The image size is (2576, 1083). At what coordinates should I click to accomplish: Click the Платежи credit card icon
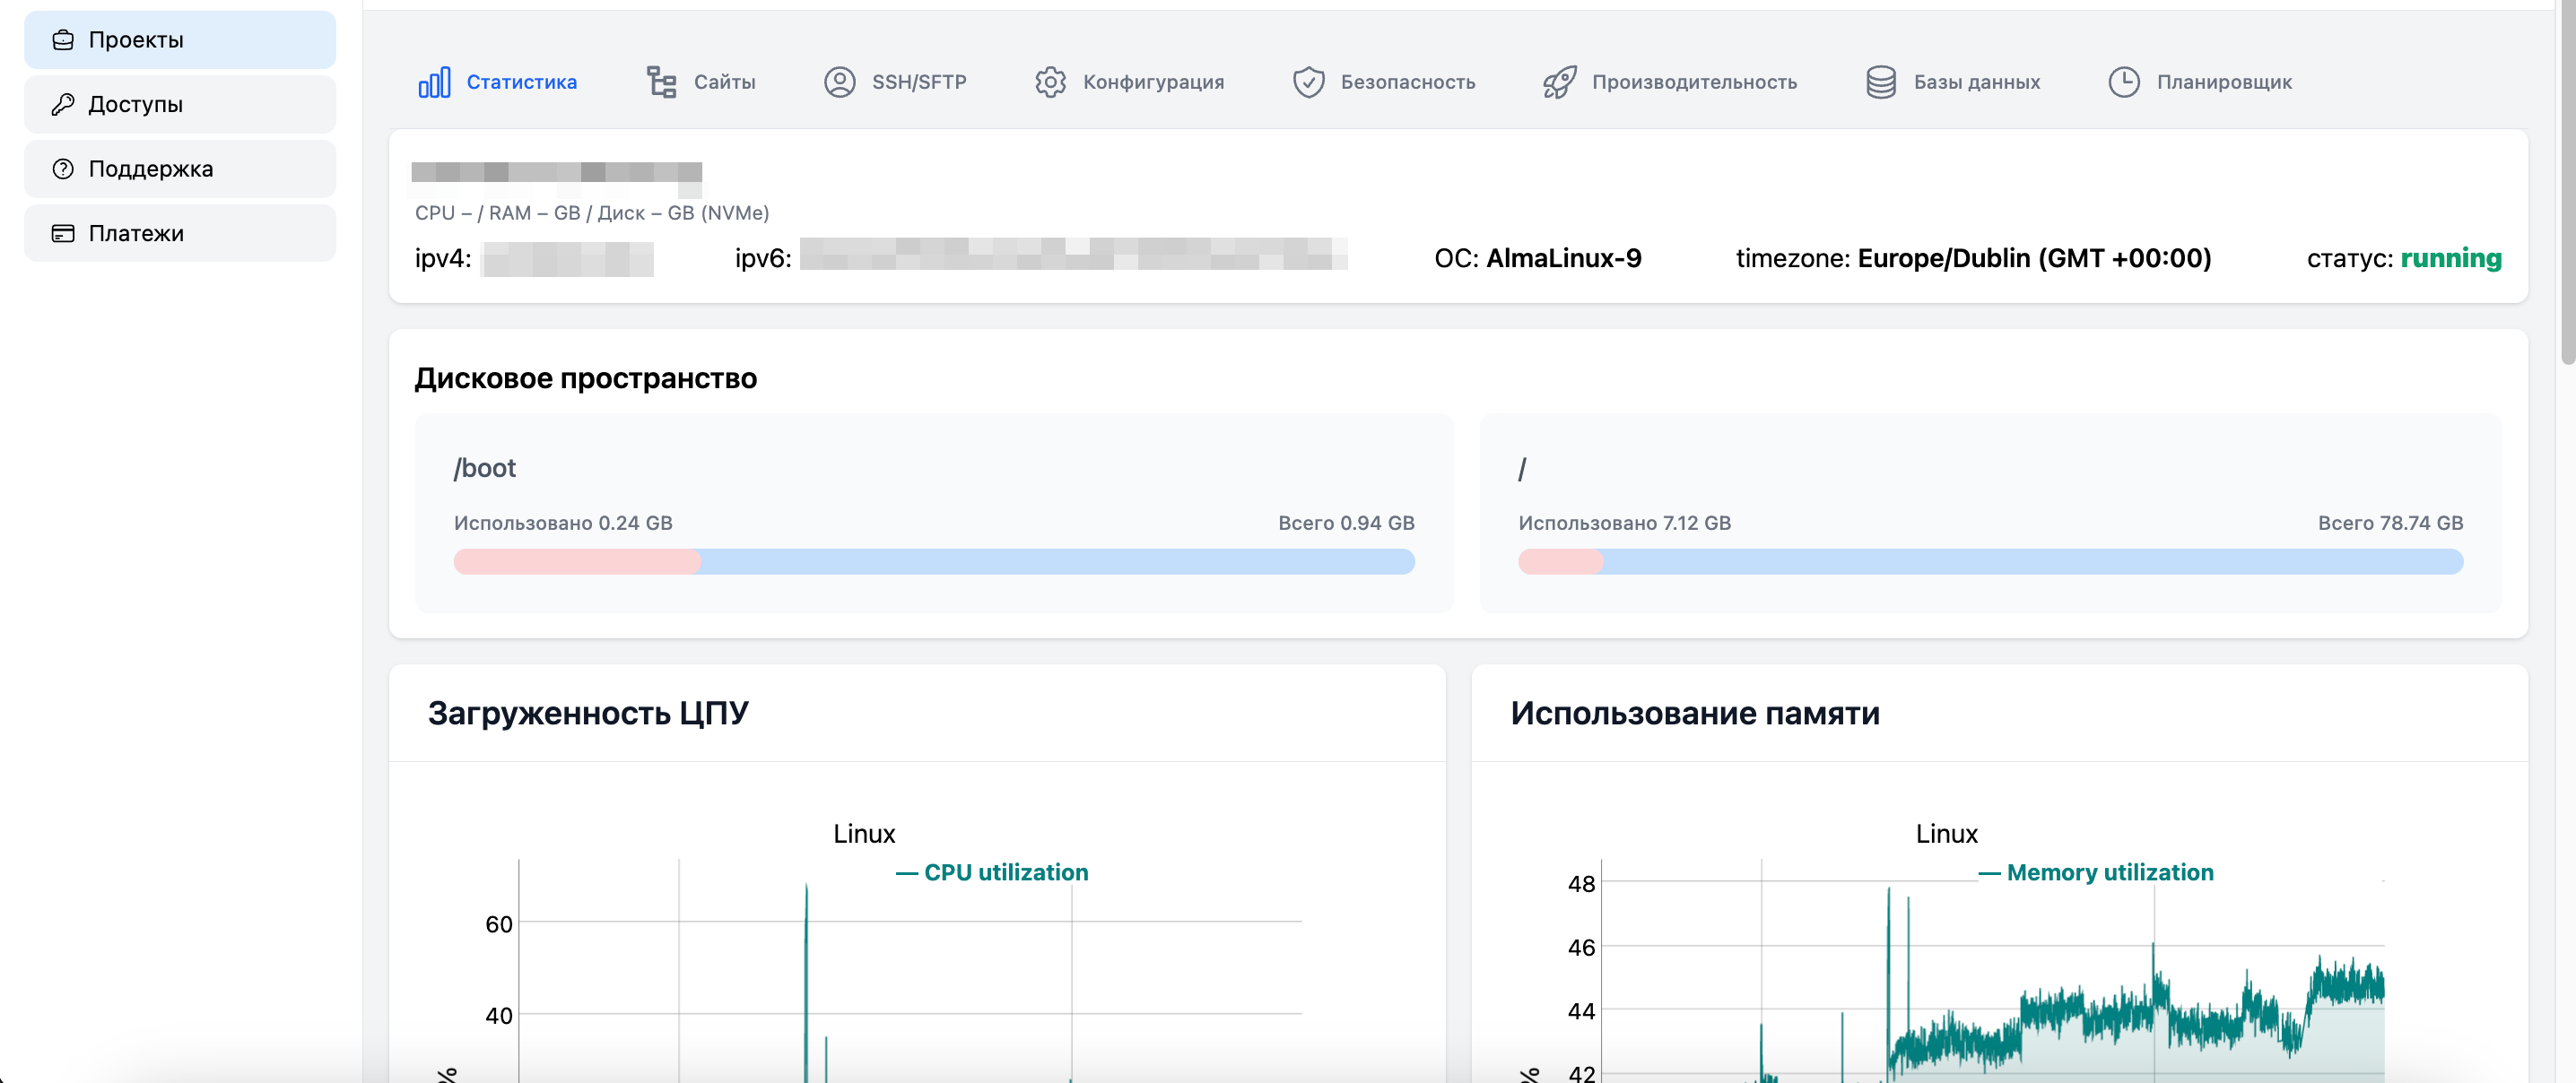pyautogui.click(x=63, y=233)
